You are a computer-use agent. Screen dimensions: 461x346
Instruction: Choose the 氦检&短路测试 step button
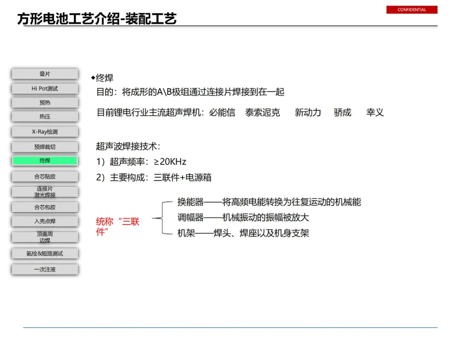(45, 254)
